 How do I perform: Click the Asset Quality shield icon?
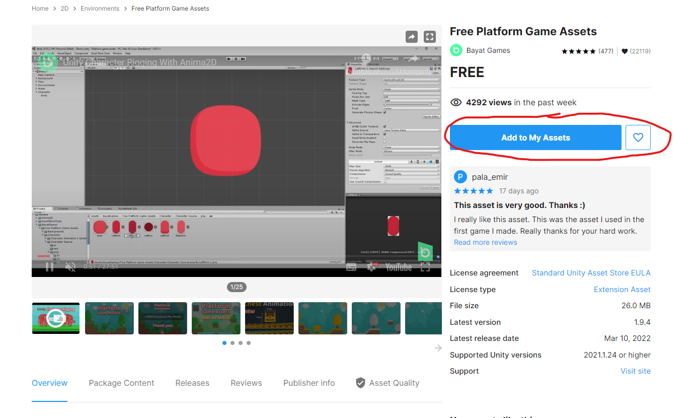tap(360, 383)
